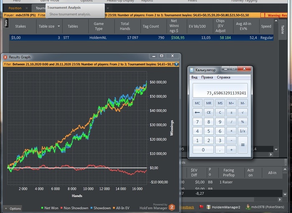Screen dimensions: 292x213
Task: Click the calculator minus button
Action: 231,140
